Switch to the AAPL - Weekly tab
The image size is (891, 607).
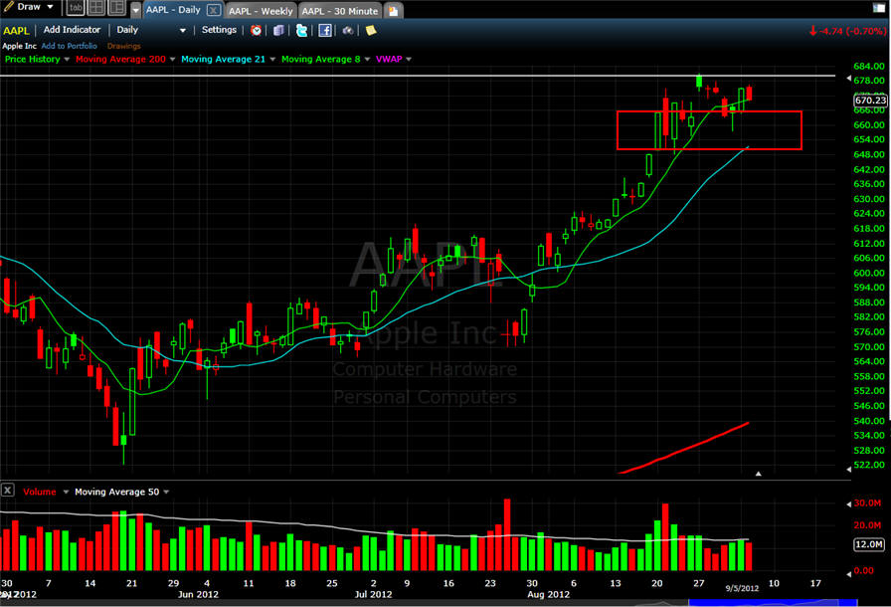coord(261,11)
